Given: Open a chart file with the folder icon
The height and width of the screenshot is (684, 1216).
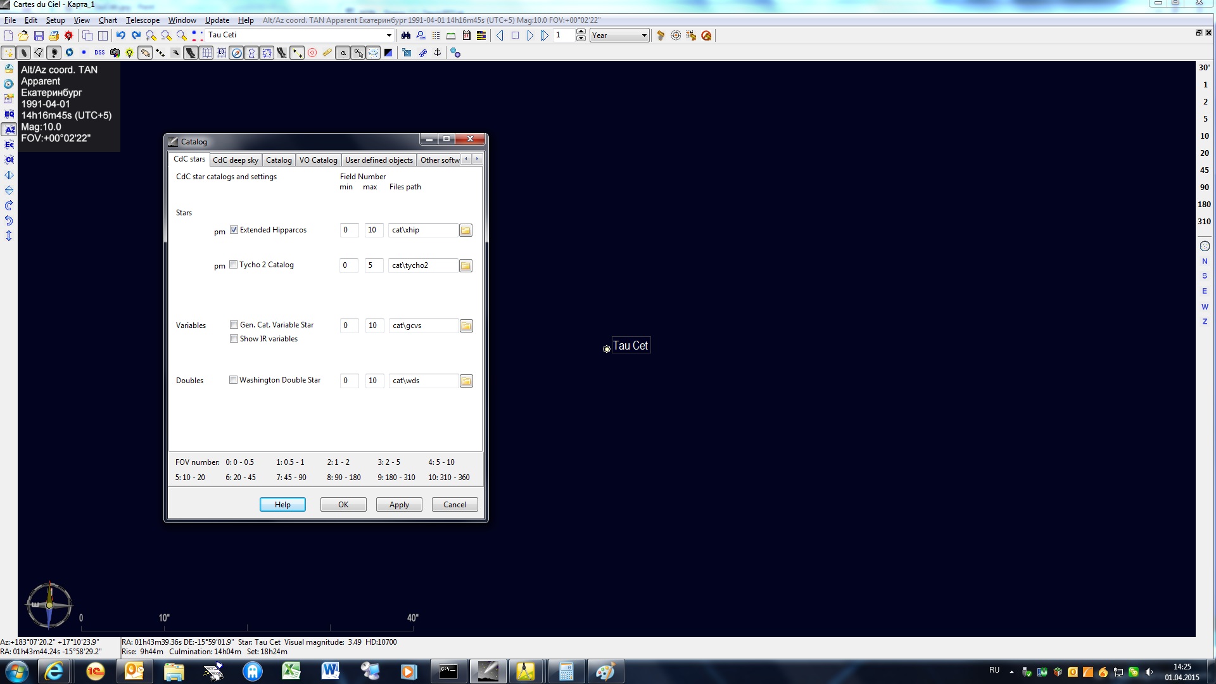Looking at the screenshot, I should (x=23, y=35).
